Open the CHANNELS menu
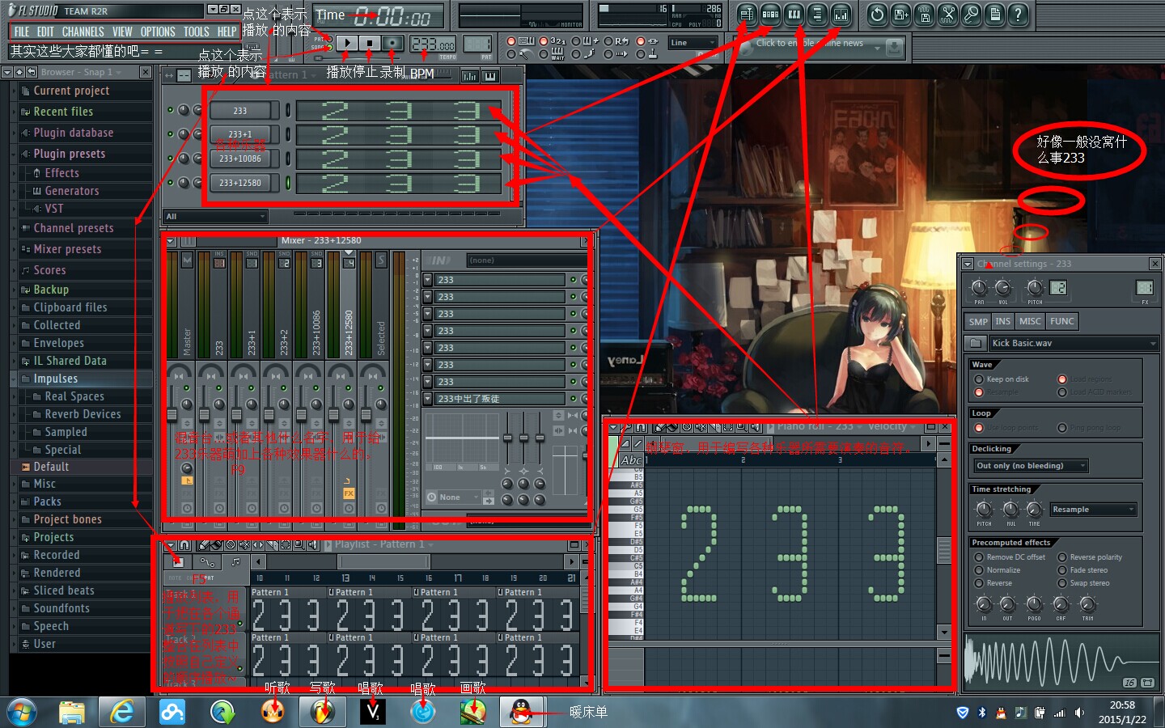This screenshot has height=728, width=1165. click(x=83, y=32)
